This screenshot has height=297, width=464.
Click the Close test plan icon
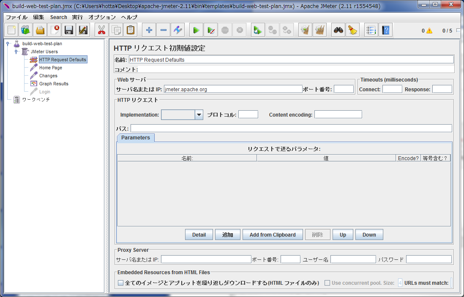coord(55,30)
